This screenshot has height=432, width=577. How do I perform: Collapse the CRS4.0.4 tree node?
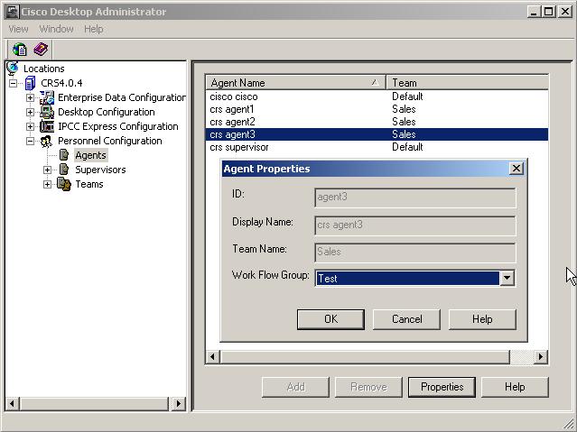[13, 83]
